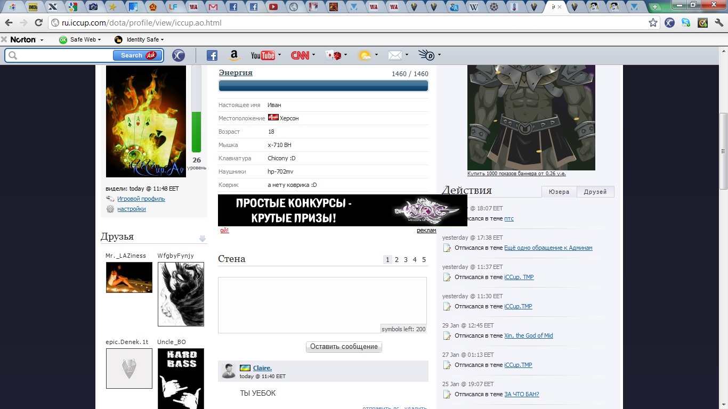
Task: Go to wall page 2
Action: 397,260
